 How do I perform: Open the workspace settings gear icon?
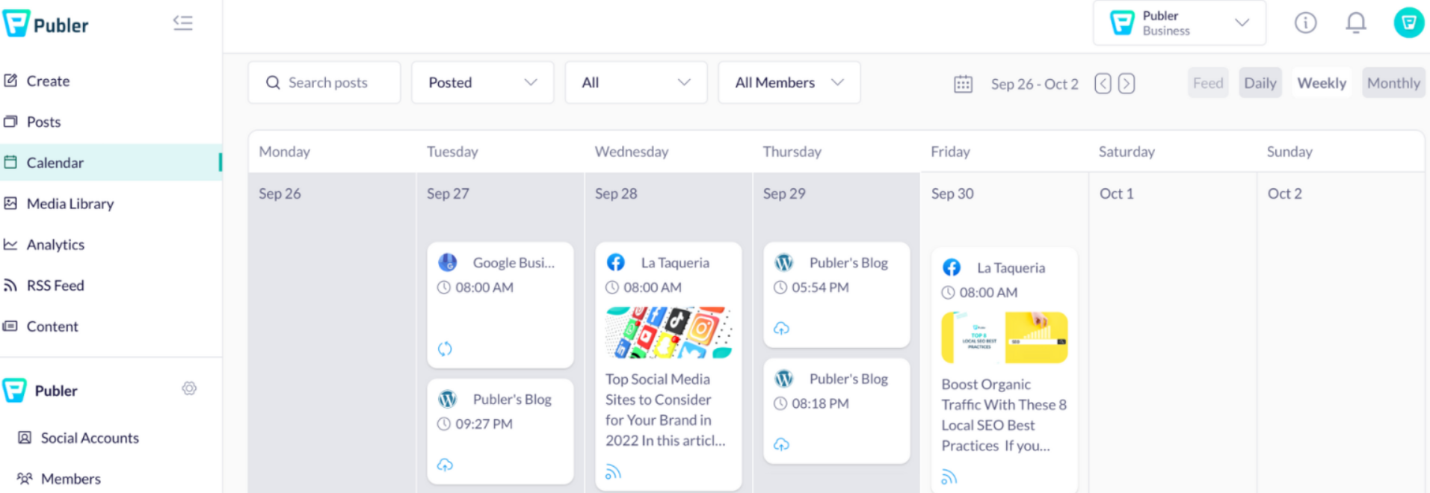tap(189, 388)
